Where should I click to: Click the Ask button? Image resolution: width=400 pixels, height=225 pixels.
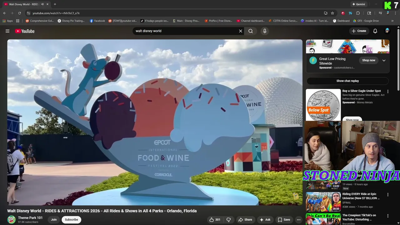point(265,220)
